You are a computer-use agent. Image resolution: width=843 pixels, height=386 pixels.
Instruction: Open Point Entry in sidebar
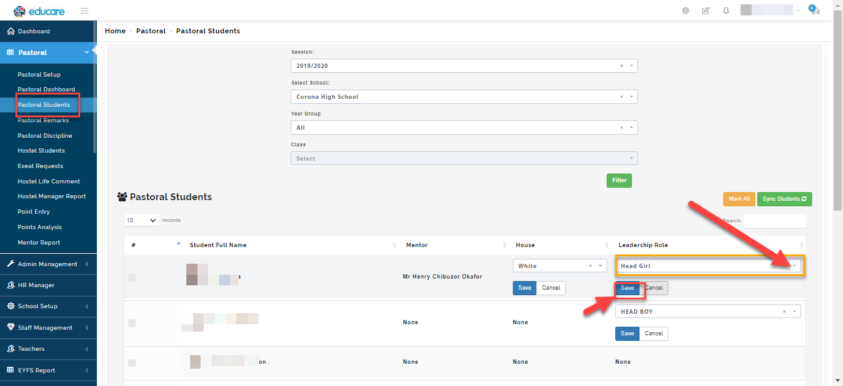click(33, 212)
